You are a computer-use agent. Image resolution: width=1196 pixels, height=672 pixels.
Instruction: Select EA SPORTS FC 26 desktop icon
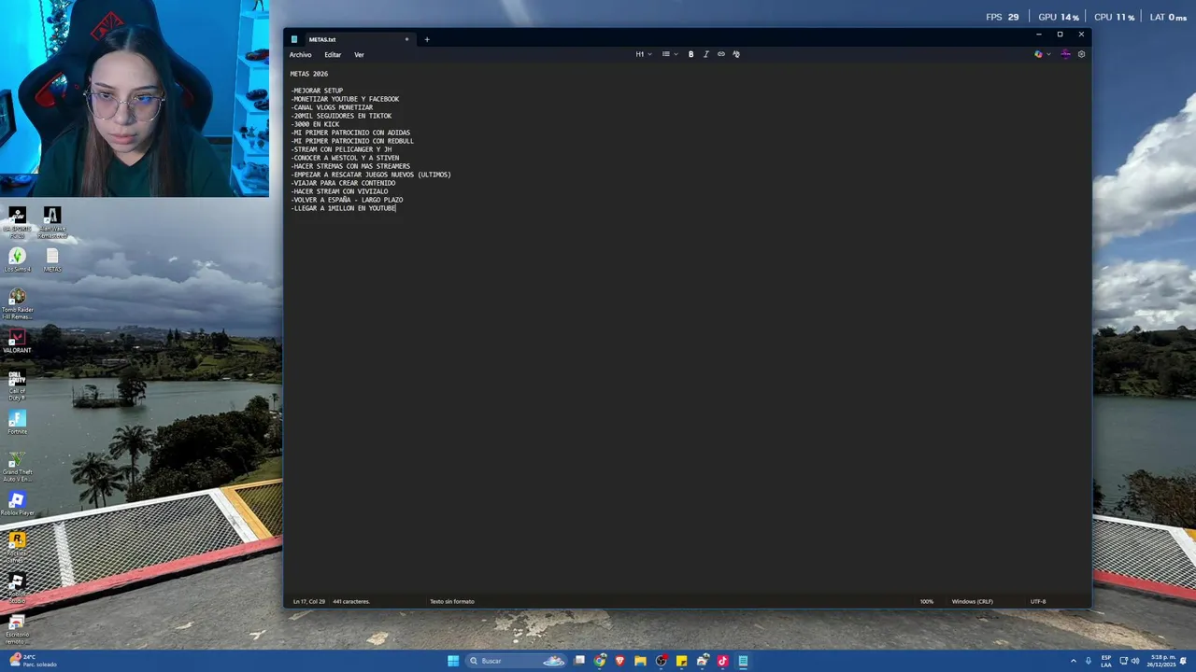(17, 222)
